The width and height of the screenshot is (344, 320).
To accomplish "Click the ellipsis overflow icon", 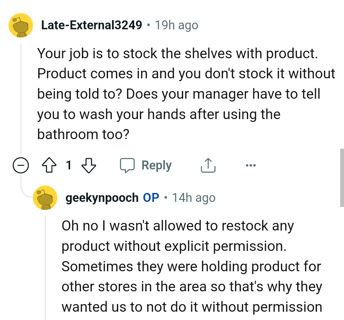I will coord(251,165).
